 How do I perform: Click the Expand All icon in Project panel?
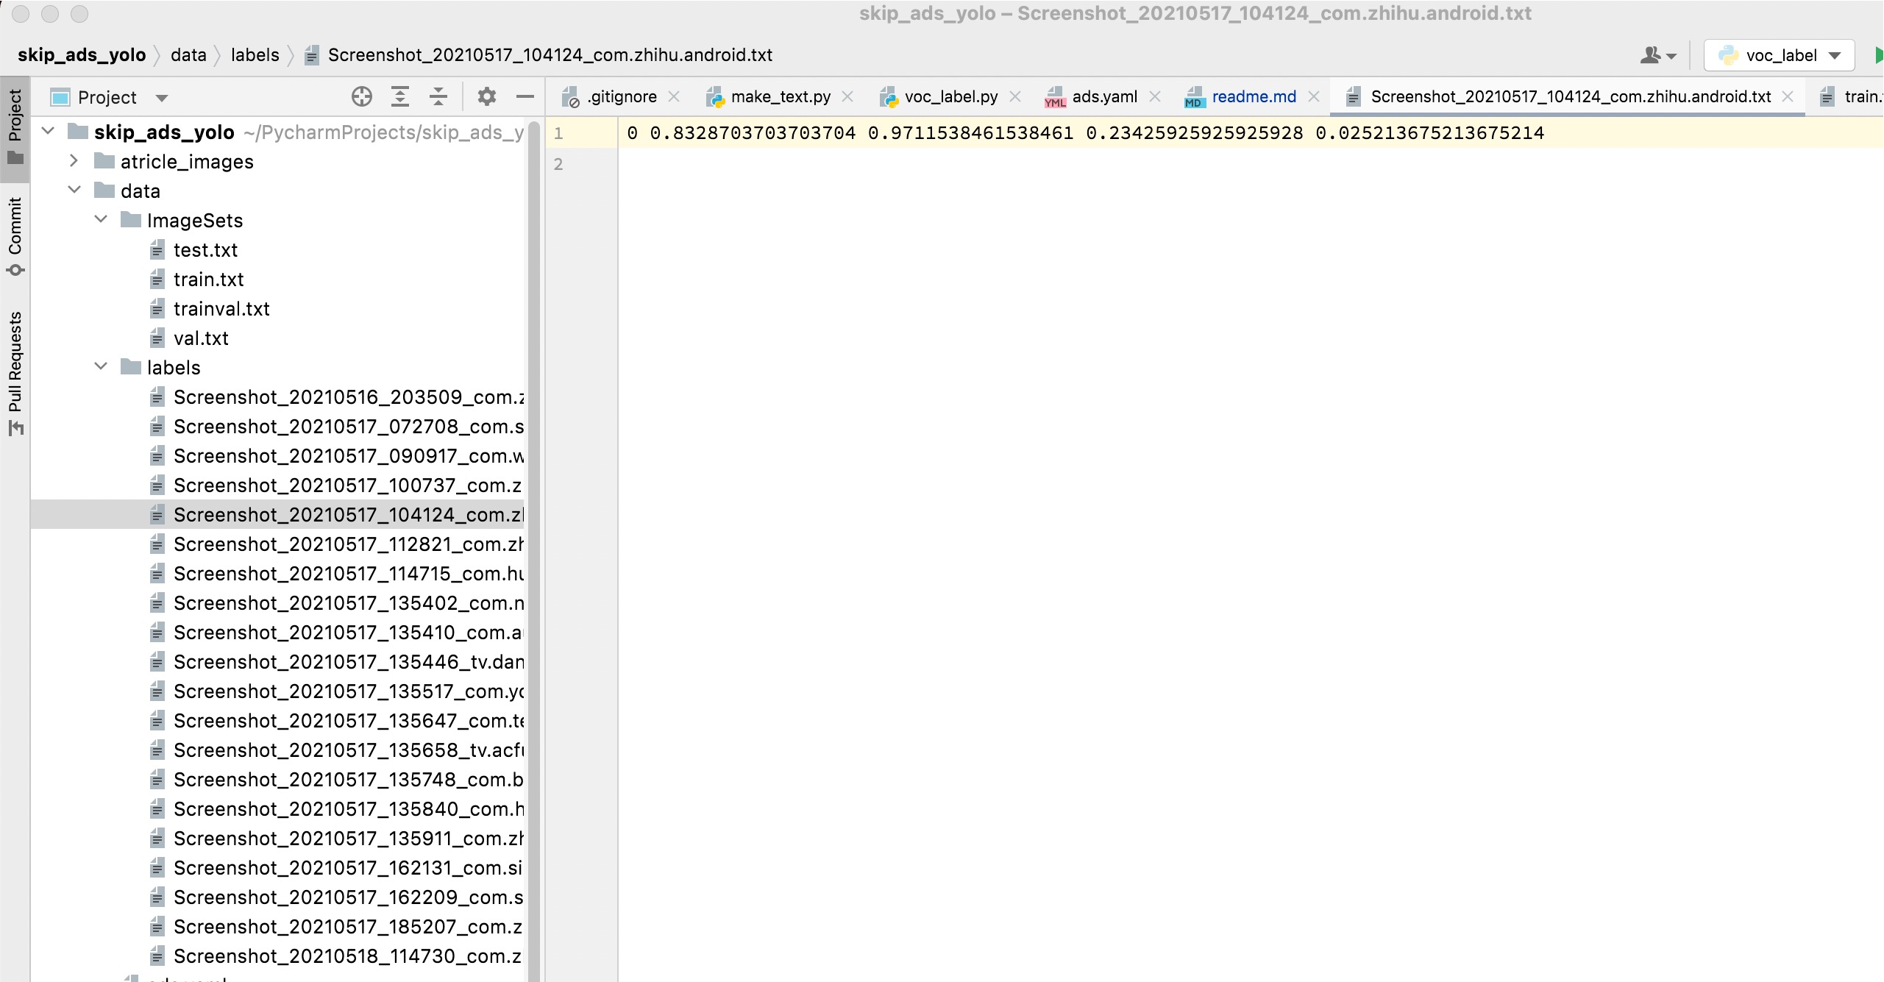[x=399, y=96]
